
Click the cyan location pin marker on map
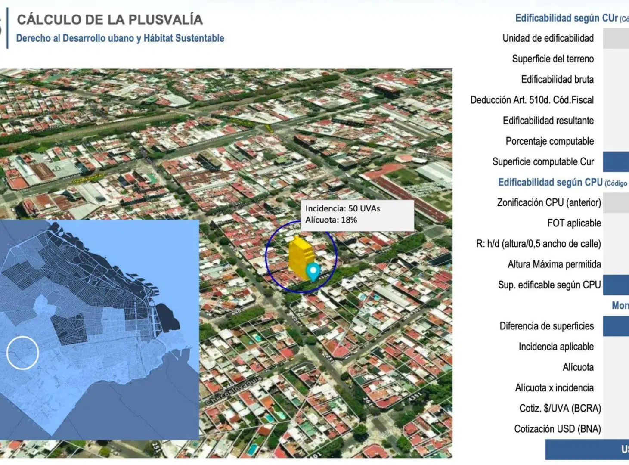tap(313, 272)
